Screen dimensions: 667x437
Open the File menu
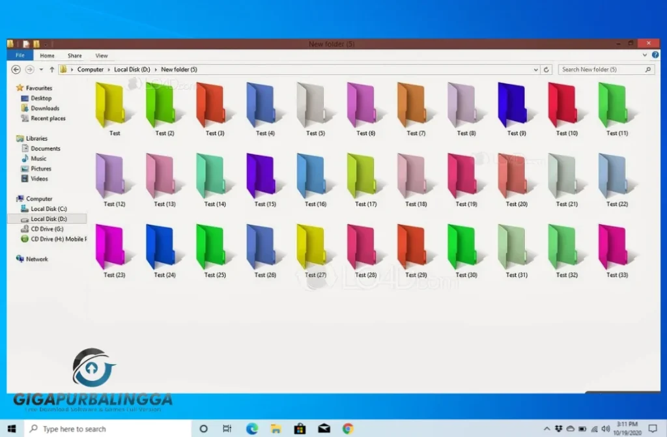20,55
